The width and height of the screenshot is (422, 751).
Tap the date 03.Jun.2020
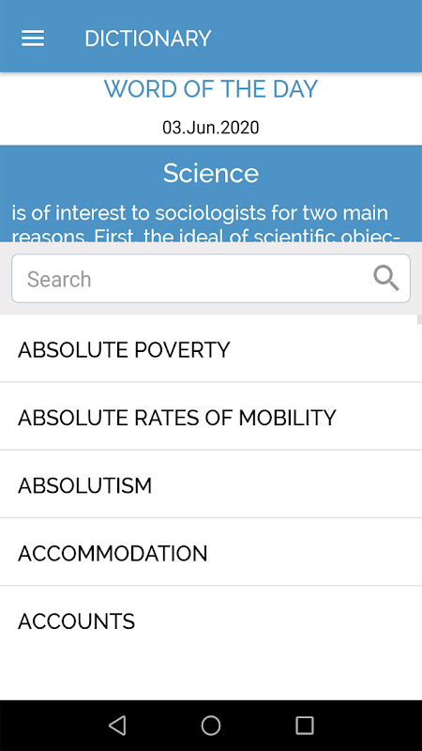(210, 128)
